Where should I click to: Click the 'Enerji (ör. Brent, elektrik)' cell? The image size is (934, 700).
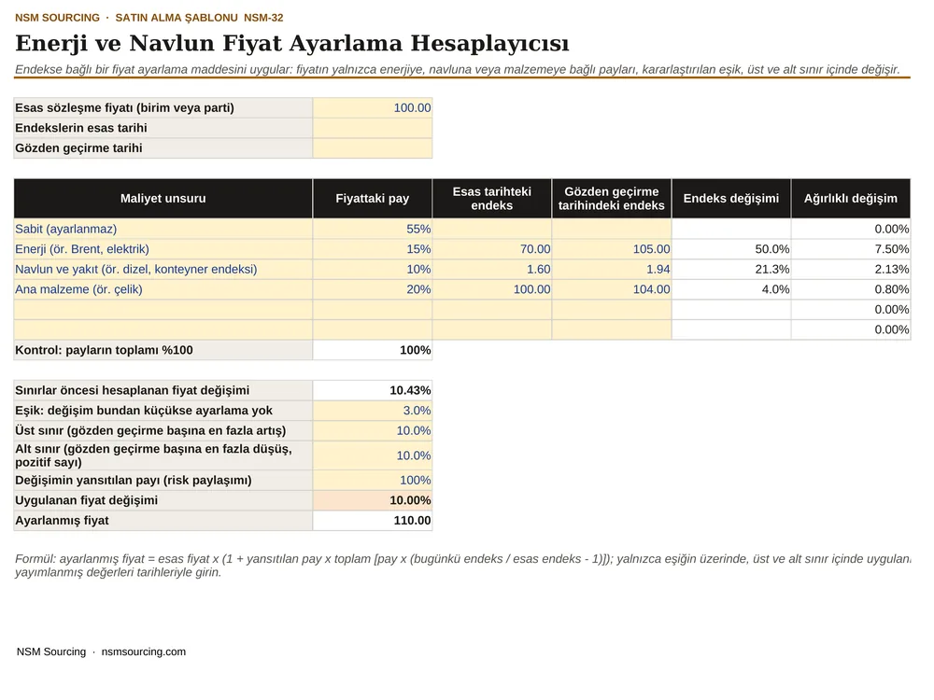point(163,249)
